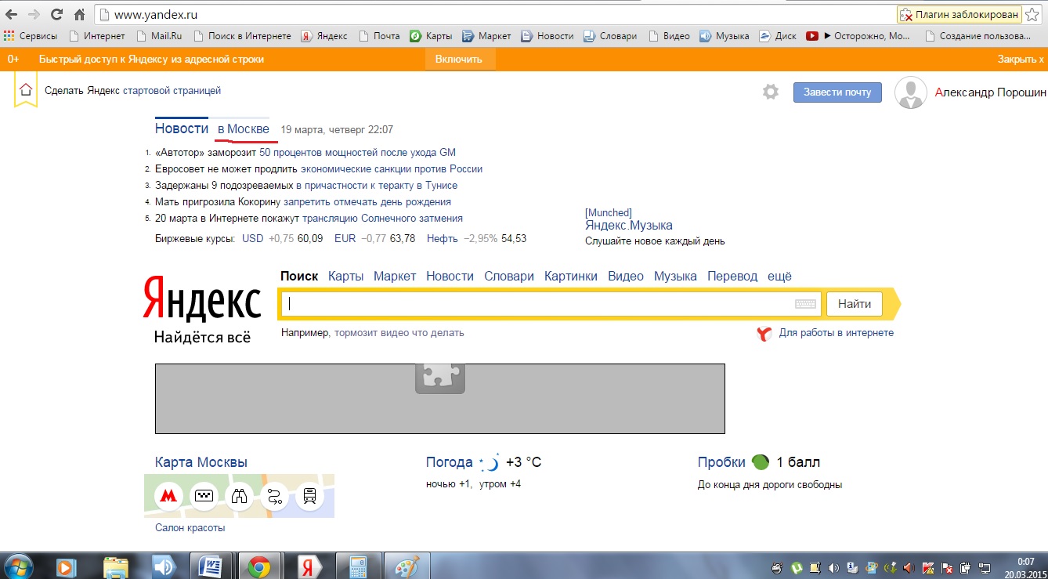Image resolution: width=1048 pixels, height=579 pixels.
Task: Expand the ещё more services menu
Action: coord(779,276)
